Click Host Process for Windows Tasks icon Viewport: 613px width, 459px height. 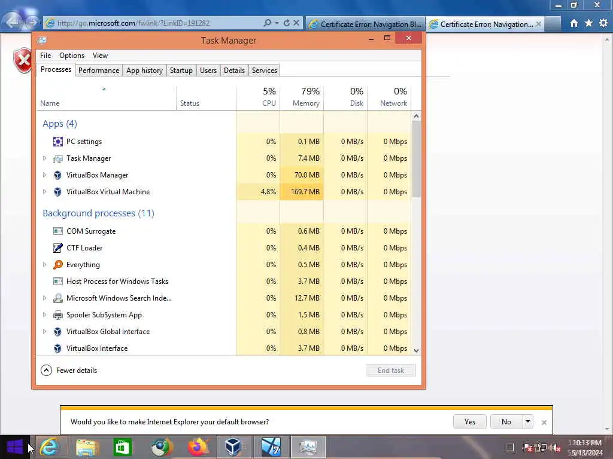pyautogui.click(x=58, y=281)
